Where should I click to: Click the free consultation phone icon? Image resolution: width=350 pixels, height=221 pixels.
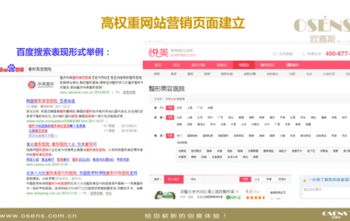(x=303, y=54)
